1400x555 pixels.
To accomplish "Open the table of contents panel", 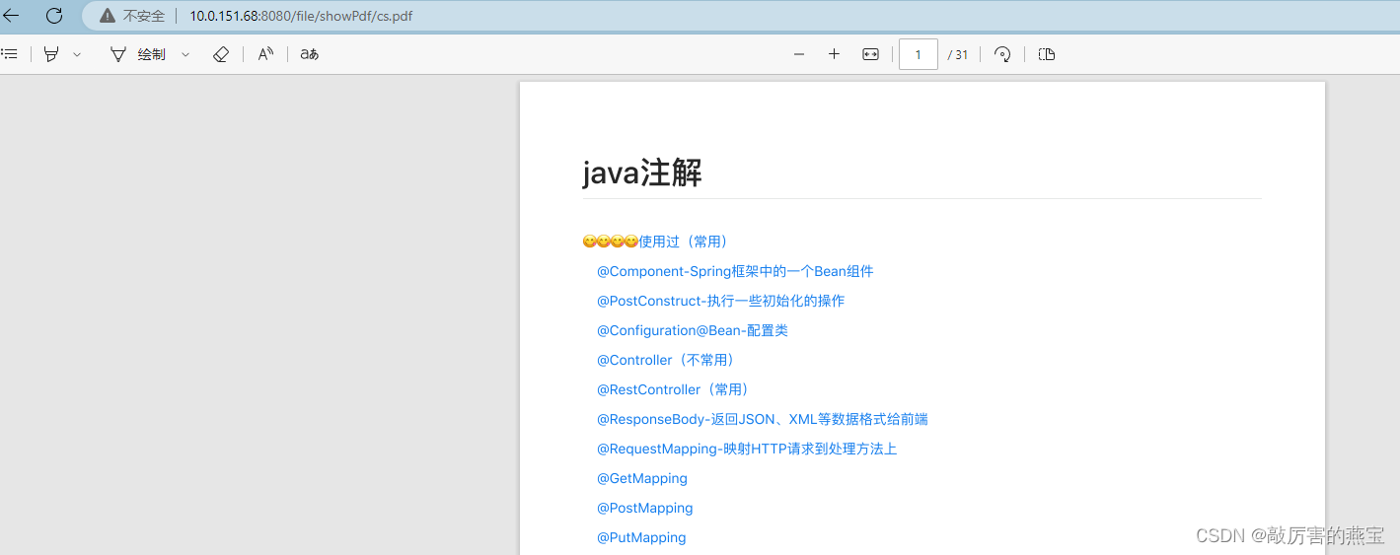I will click(x=9, y=54).
